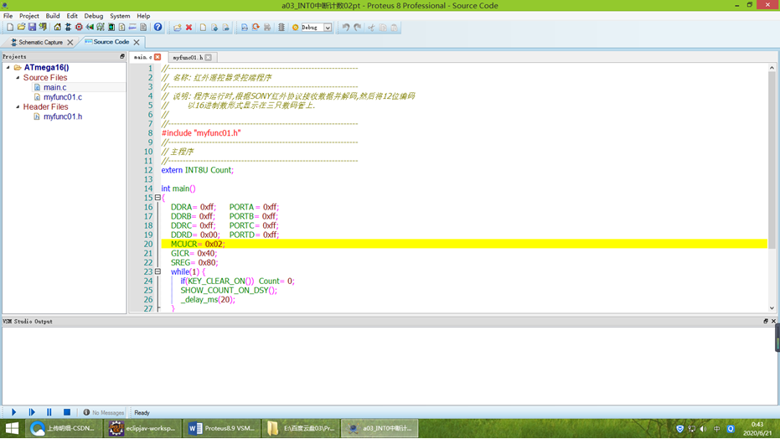Open the Edit menu
This screenshot has height=439, width=780.
(x=72, y=16)
